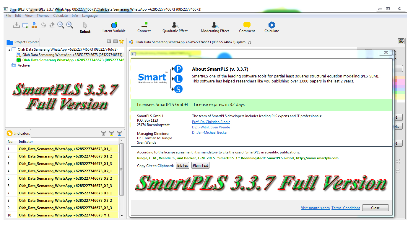
Task: Select the path model item in project tree
Action: click(x=69, y=55)
